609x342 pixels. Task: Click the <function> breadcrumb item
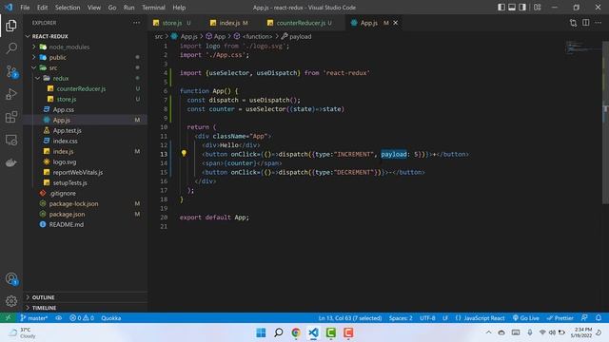click(x=253, y=36)
